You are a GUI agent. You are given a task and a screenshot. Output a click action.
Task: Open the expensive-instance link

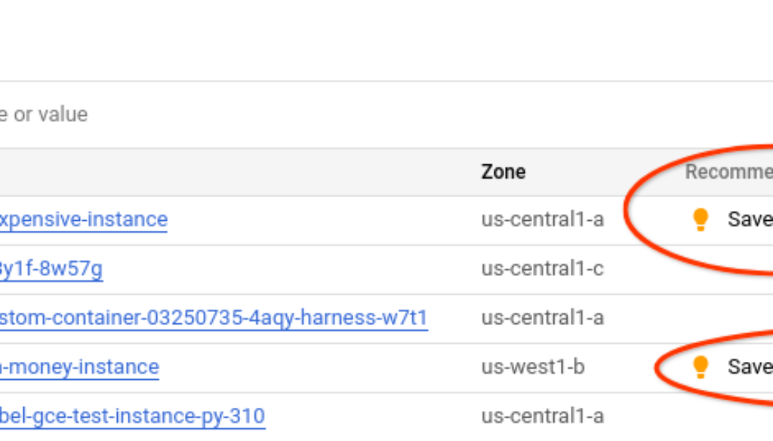click(x=83, y=219)
